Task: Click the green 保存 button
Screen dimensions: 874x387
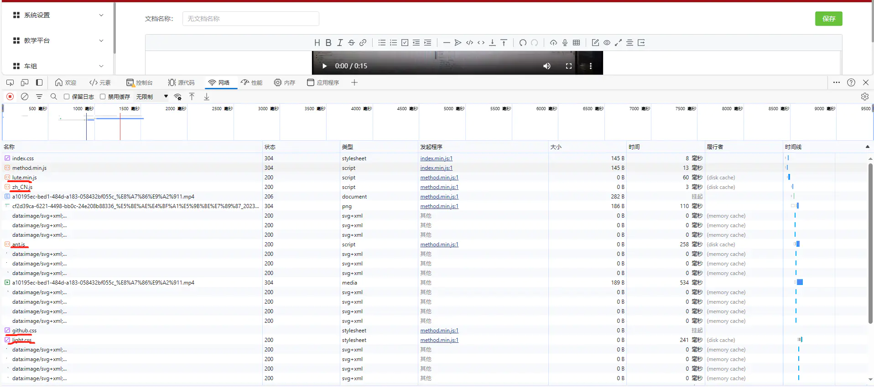Action: [828, 19]
